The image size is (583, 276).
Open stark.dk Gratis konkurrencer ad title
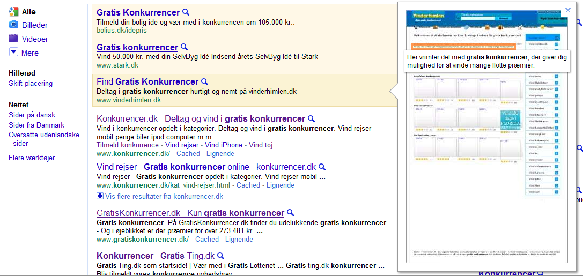coord(137,47)
